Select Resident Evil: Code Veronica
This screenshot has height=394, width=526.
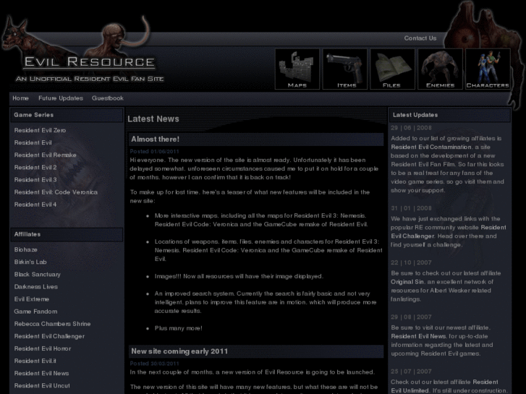(x=56, y=192)
